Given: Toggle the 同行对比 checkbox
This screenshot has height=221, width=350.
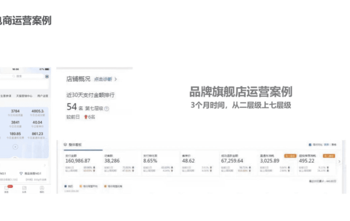Looking at the screenshot, I should pyautogui.click(x=310, y=145).
